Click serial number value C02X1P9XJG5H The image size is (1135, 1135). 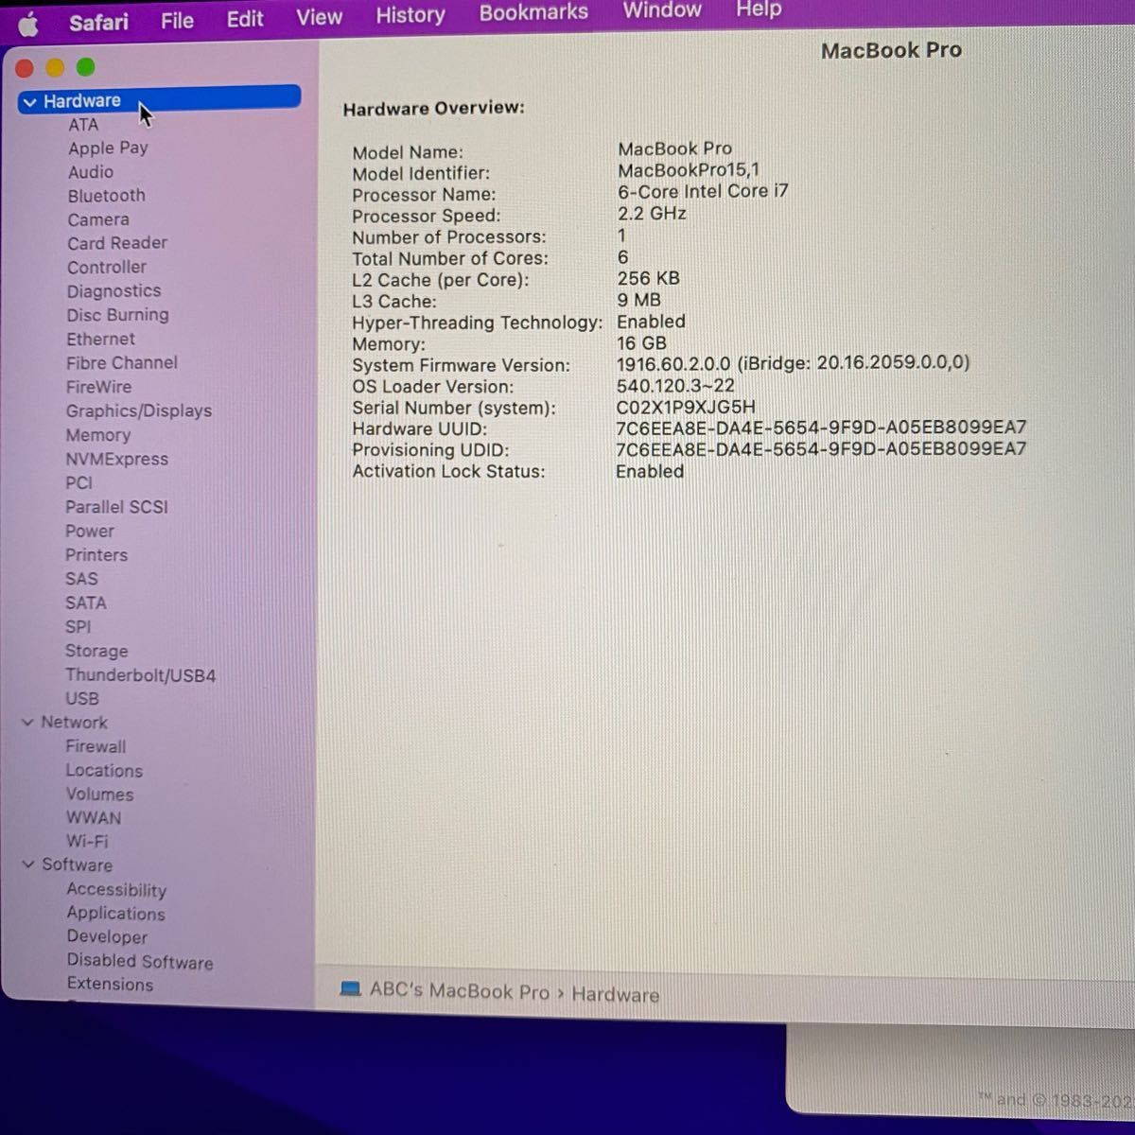(x=686, y=407)
